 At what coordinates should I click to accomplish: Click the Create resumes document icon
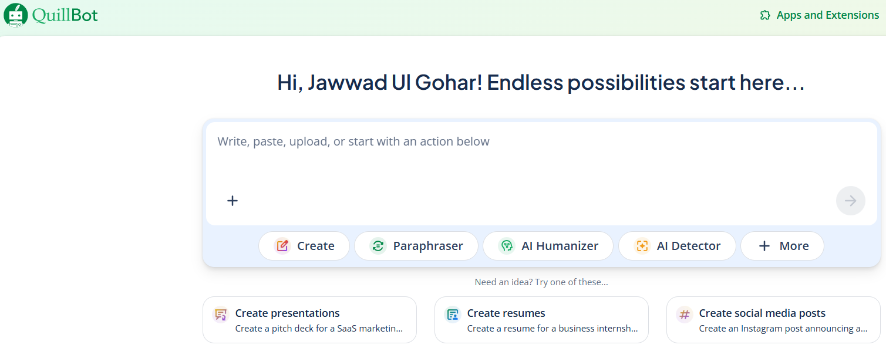(453, 315)
